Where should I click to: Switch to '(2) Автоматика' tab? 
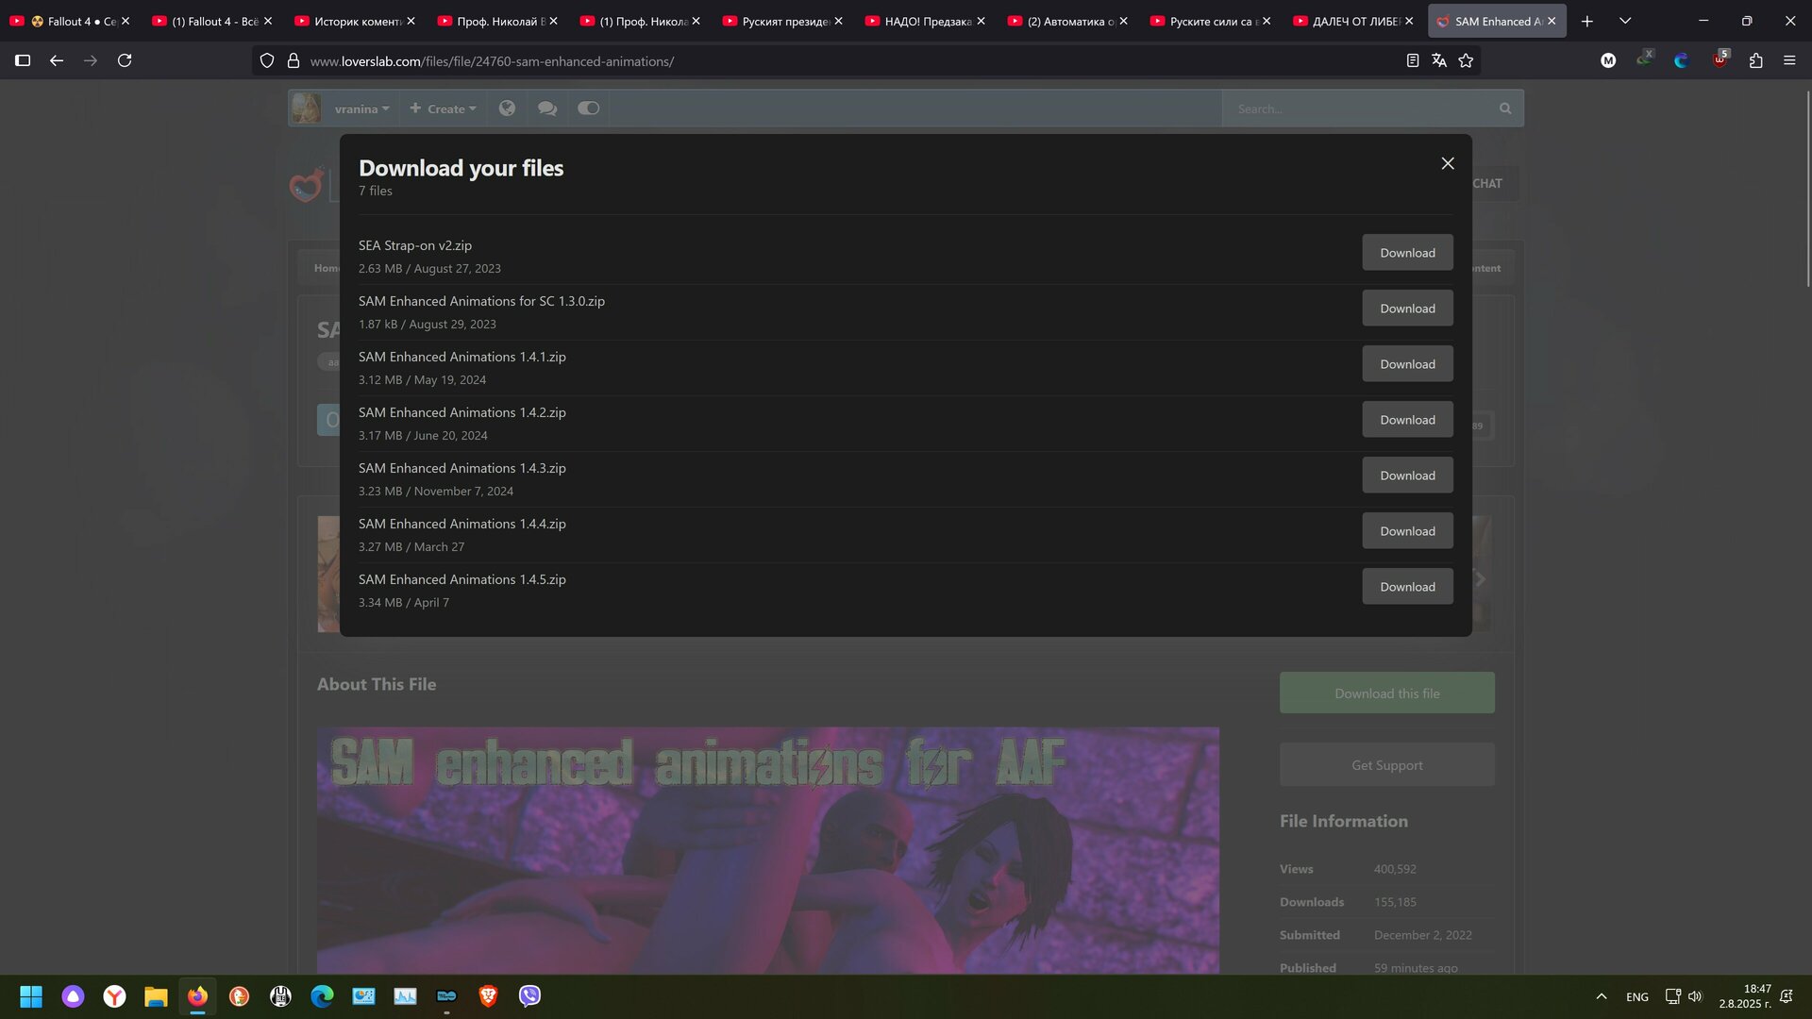(1068, 21)
